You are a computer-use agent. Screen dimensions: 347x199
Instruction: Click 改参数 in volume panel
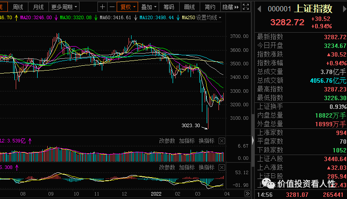pos(167,141)
